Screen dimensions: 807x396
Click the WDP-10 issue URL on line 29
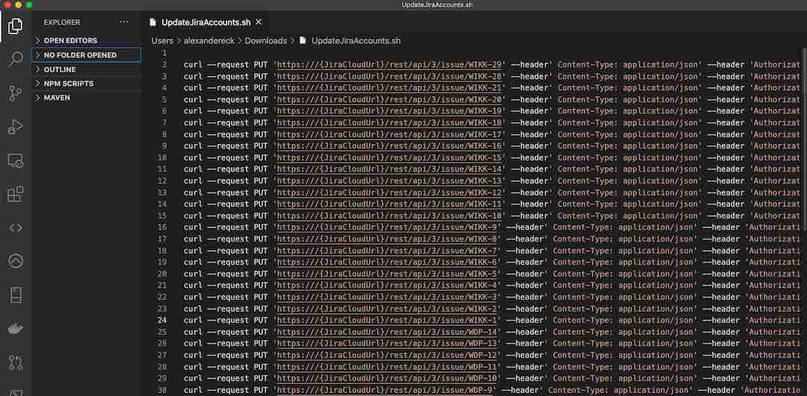point(387,379)
